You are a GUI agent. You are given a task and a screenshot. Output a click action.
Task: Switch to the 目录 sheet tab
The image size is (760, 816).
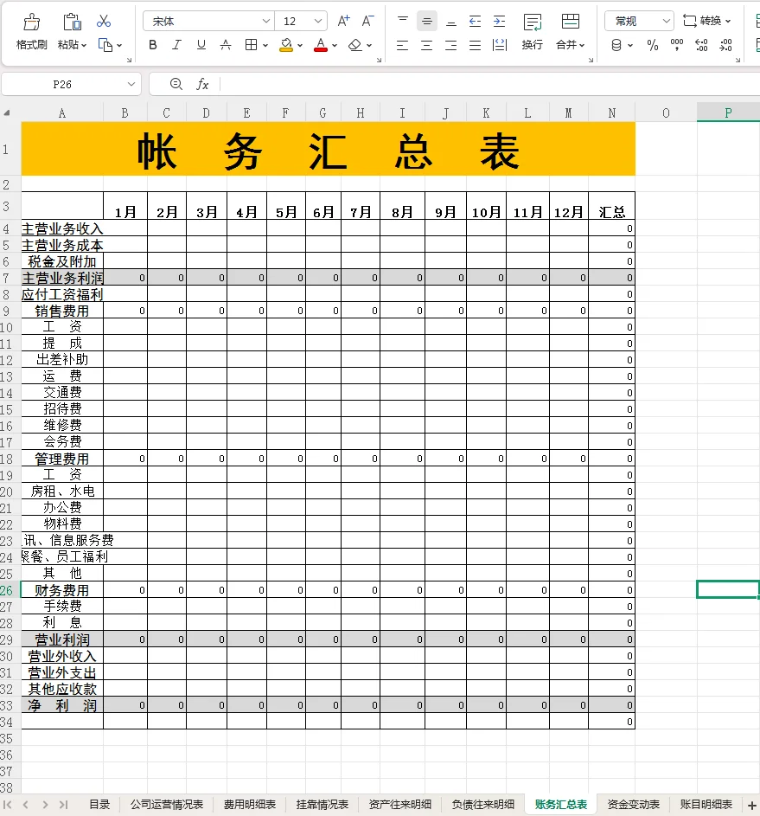click(99, 805)
